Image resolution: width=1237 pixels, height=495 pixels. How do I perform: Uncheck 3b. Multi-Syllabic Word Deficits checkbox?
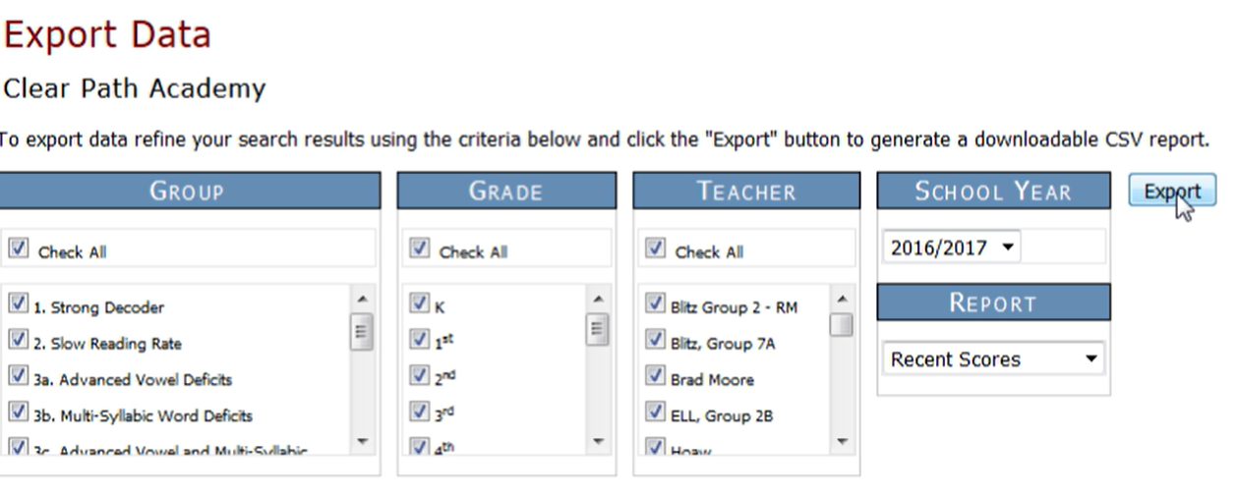(x=18, y=413)
